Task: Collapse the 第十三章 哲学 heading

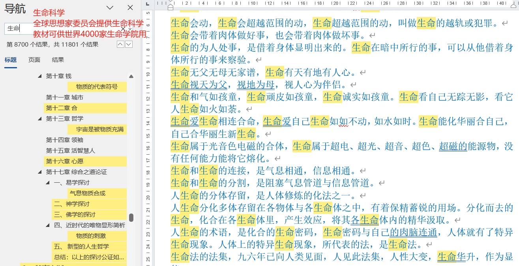Action: (39, 119)
